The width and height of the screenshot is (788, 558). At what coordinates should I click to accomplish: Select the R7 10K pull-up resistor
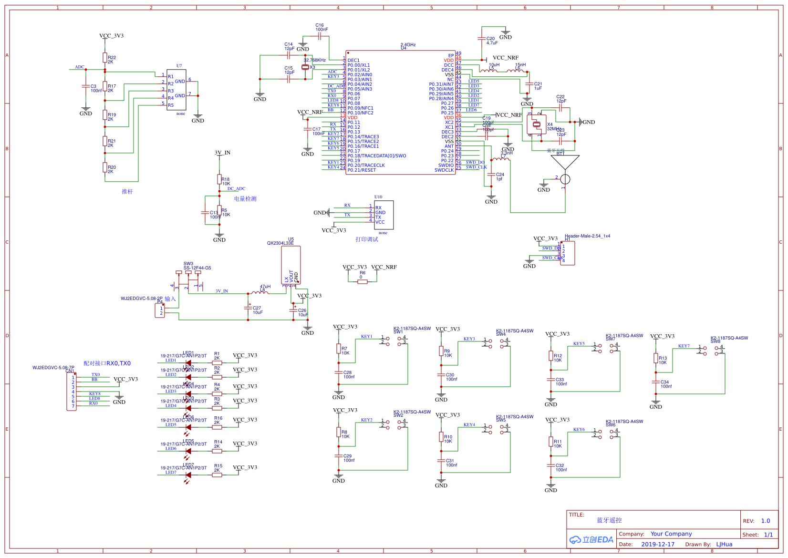click(339, 349)
